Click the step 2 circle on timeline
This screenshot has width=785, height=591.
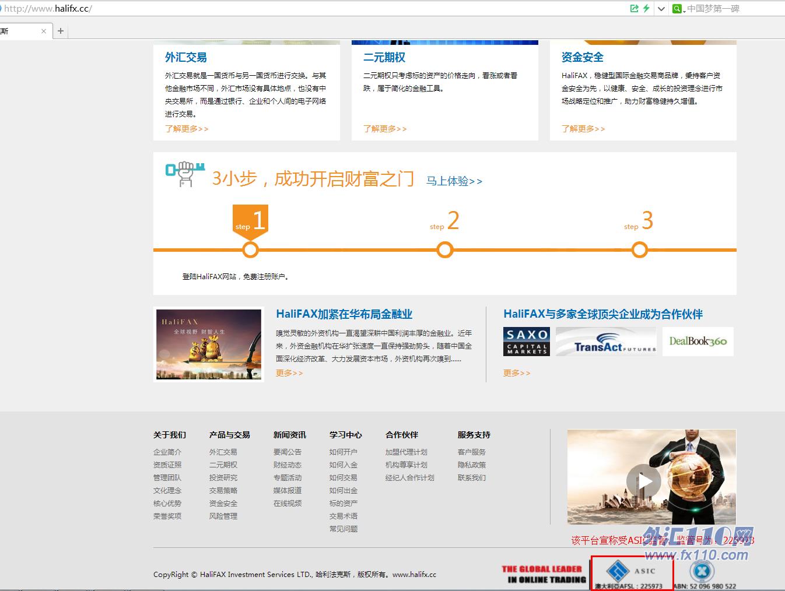(445, 250)
